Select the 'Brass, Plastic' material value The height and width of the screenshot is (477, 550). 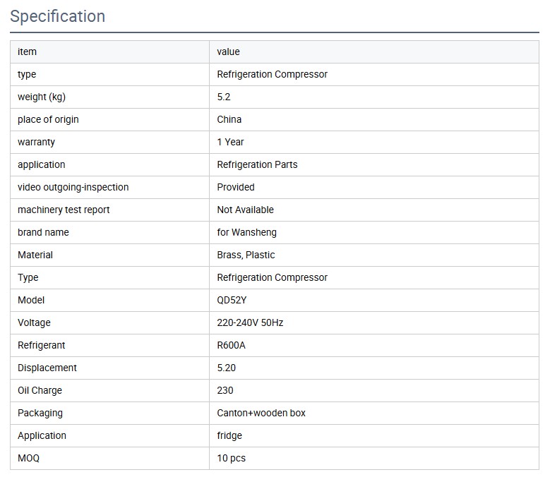(246, 255)
